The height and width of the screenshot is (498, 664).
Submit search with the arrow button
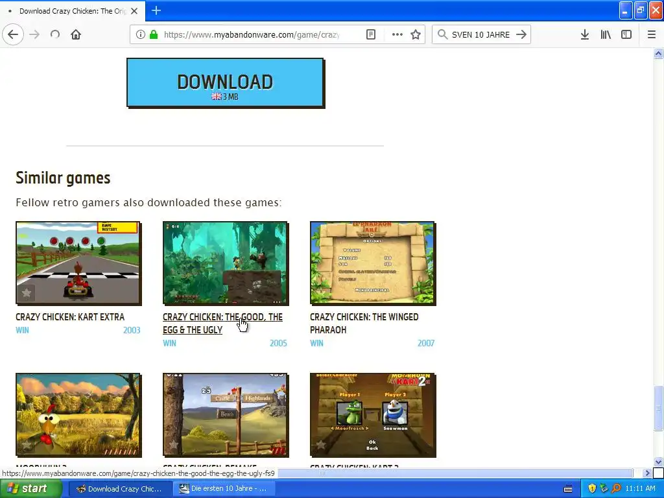point(521,34)
